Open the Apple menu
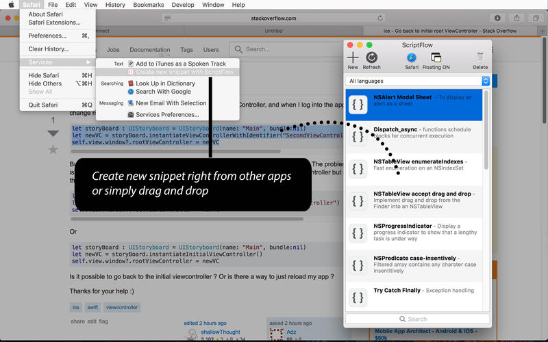This screenshot has width=548, height=342. coord(11,5)
